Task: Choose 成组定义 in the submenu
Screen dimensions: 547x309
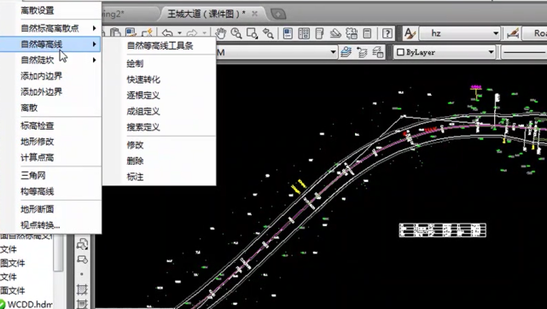Action: coord(143,111)
